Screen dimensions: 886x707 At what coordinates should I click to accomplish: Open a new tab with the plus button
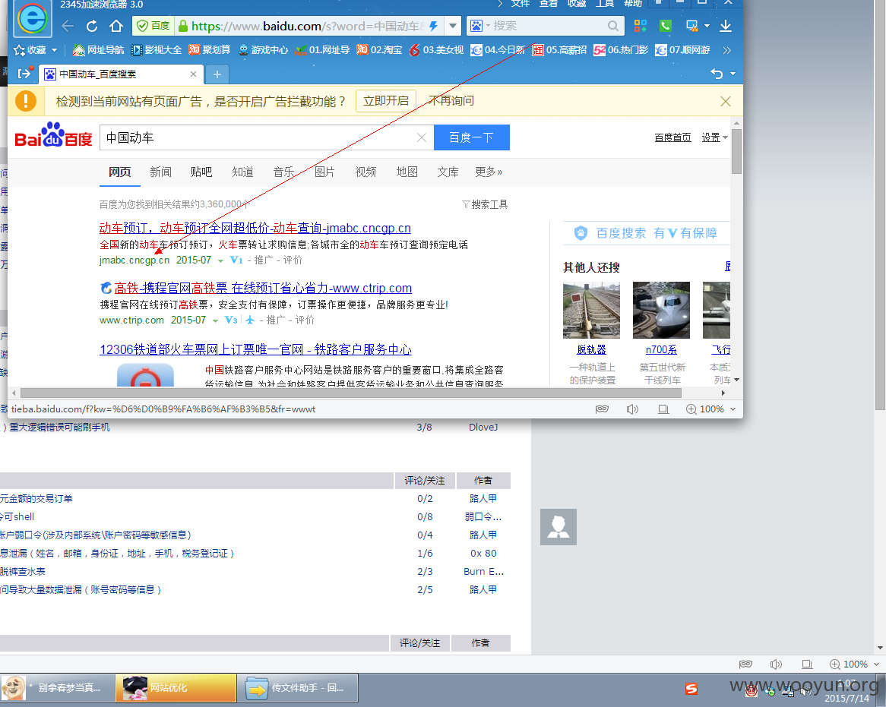click(x=217, y=74)
